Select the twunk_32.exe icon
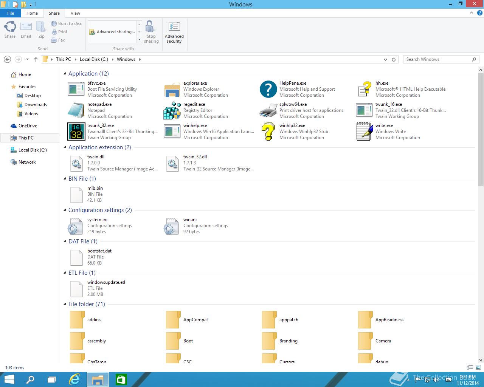The width and height of the screenshot is (484, 387). click(x=76, y=132)
